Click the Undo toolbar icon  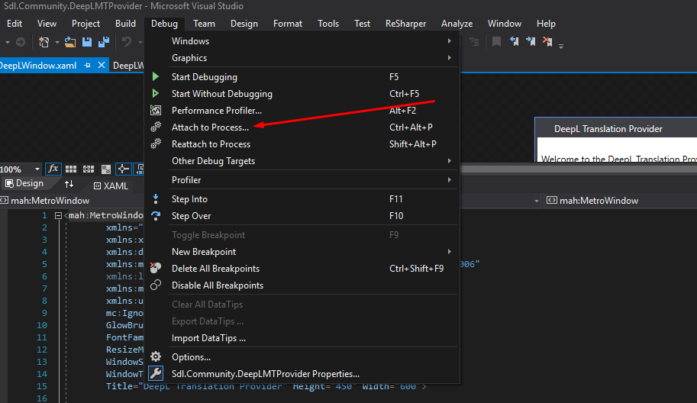(127, 42)
